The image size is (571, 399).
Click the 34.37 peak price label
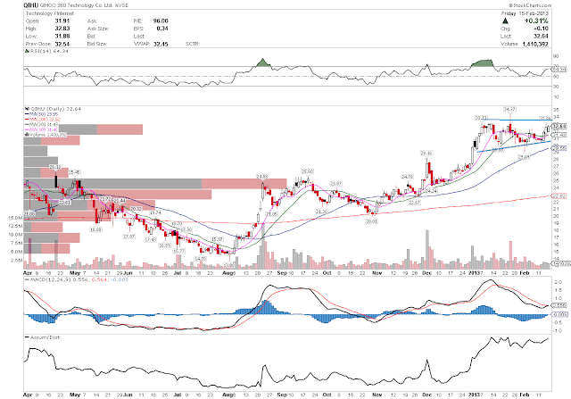(x=509, y=109)
